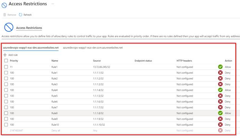Click the source 1.1.1.5/32 cell
Image resolution: width=240 pixels, height=138 pixels.
98,96
